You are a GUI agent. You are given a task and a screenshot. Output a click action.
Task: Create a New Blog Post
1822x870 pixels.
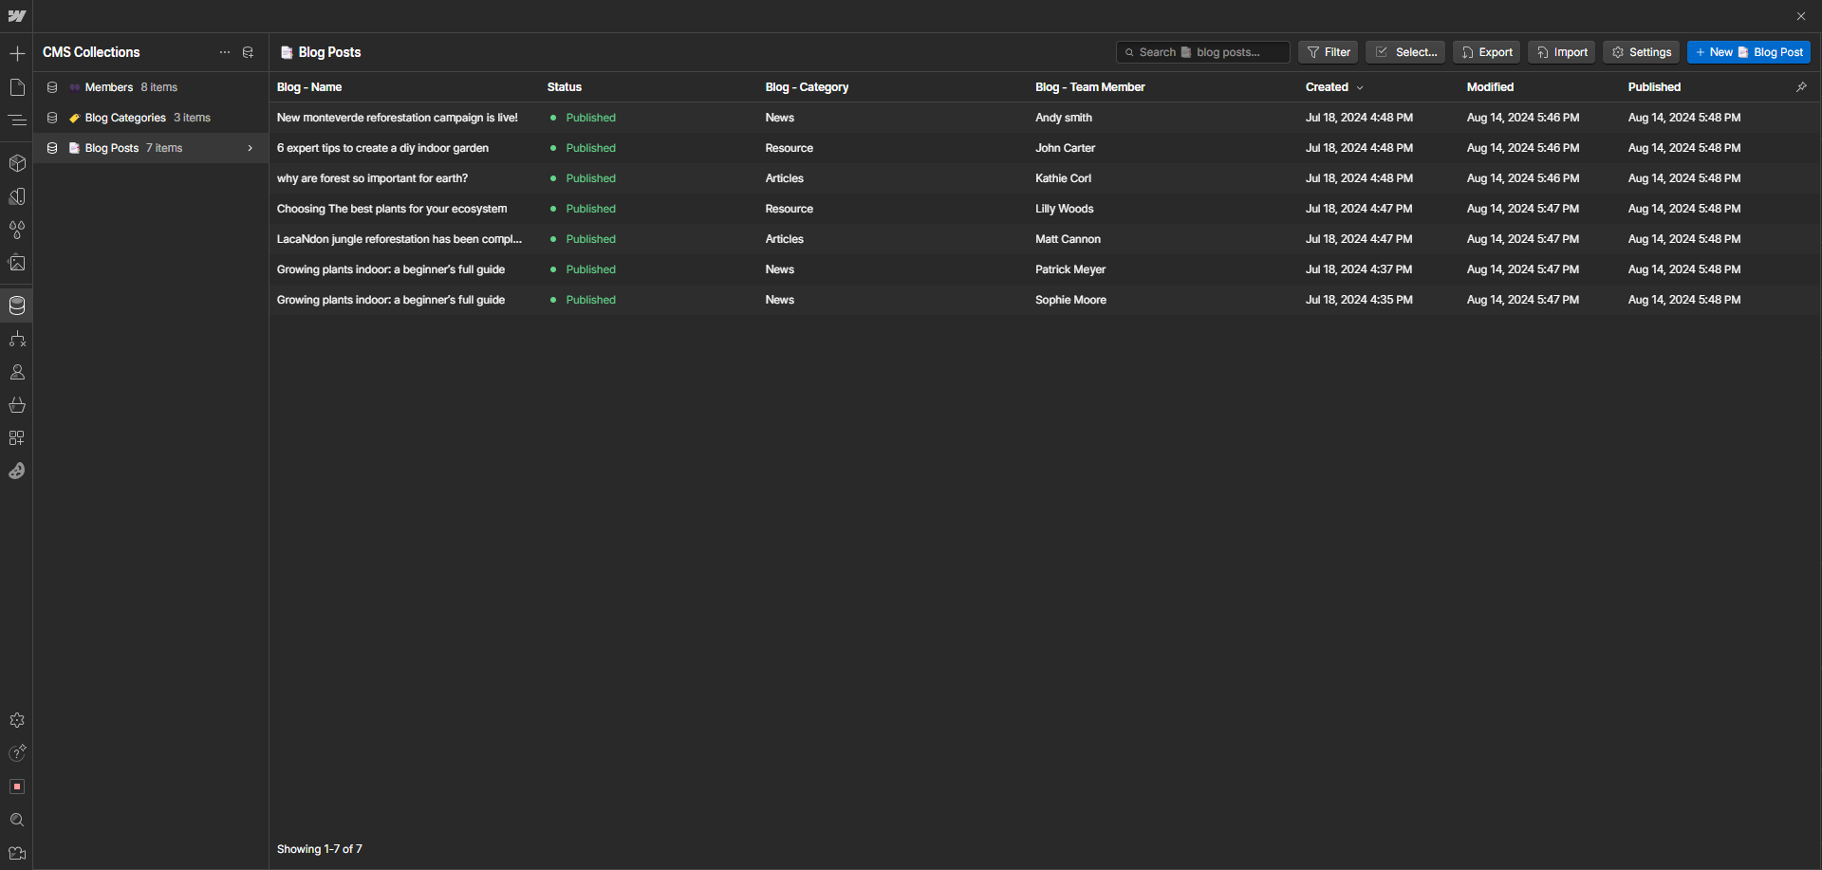pos(1749,52)
